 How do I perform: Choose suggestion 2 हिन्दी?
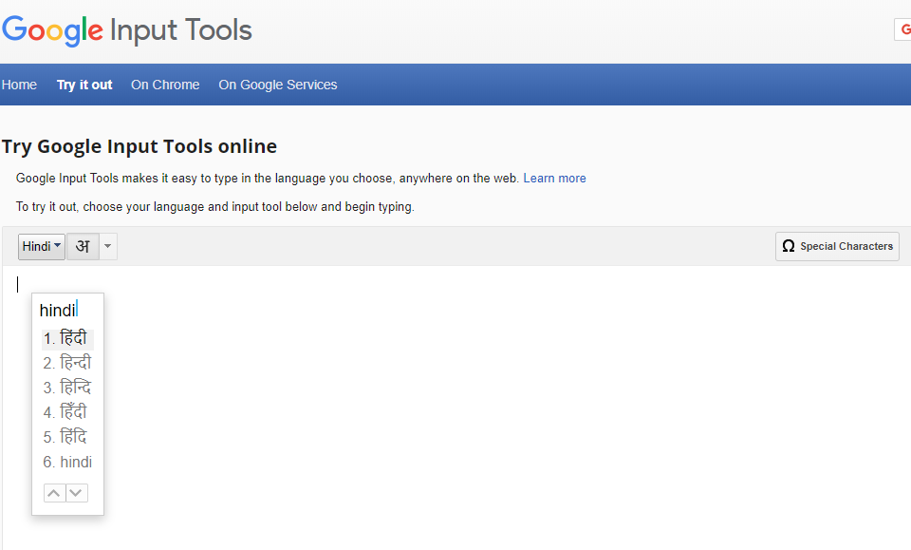point(67,363)
